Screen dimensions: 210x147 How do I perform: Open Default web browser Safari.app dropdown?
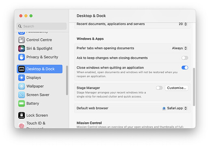[175, 108]
